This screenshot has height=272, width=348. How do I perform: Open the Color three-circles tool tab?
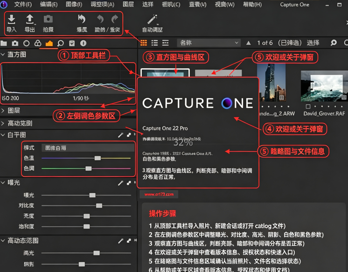pos(38,43)
